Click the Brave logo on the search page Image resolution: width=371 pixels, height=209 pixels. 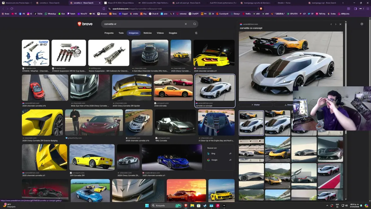pos(85,24)
